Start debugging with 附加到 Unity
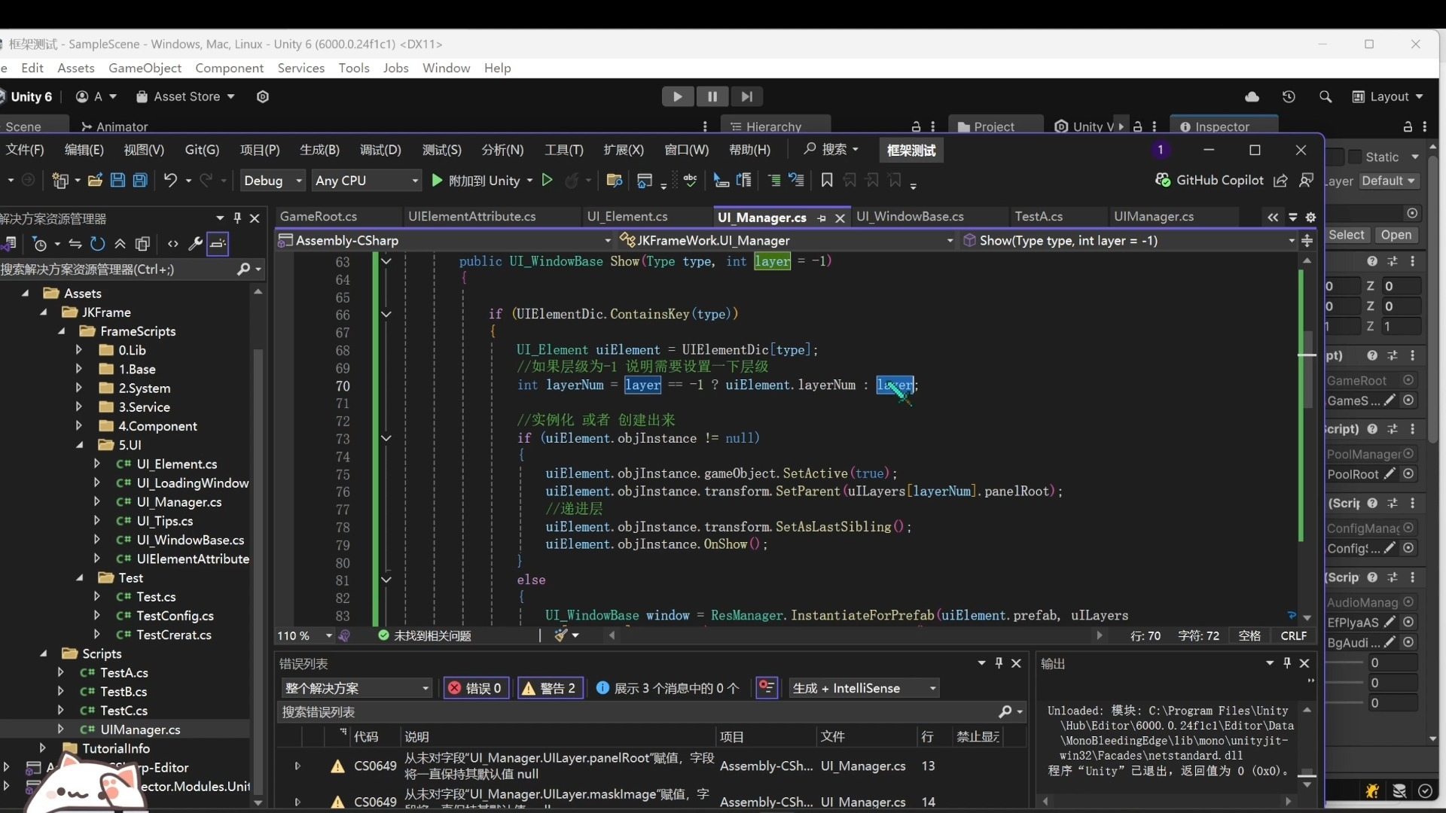 point(476,180)
